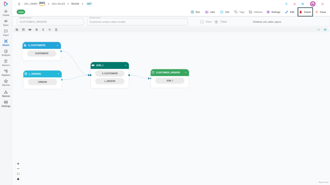This screenshot has height=185, width=330.
Task: Select the sigma aggregate tool icon
Action: [x=43, y=30]
